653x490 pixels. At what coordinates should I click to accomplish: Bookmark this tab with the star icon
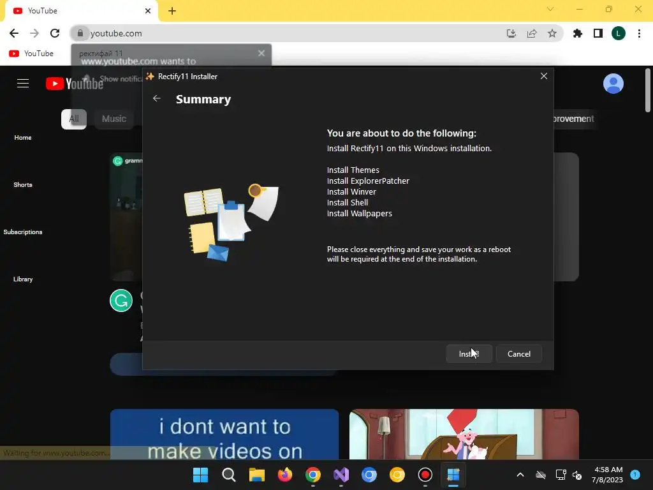point(552,33)
